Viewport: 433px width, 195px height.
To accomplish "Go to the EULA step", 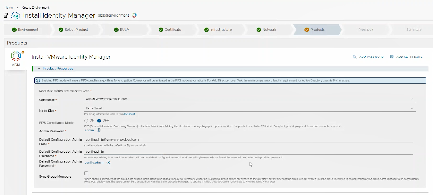I will click(124, 30).
